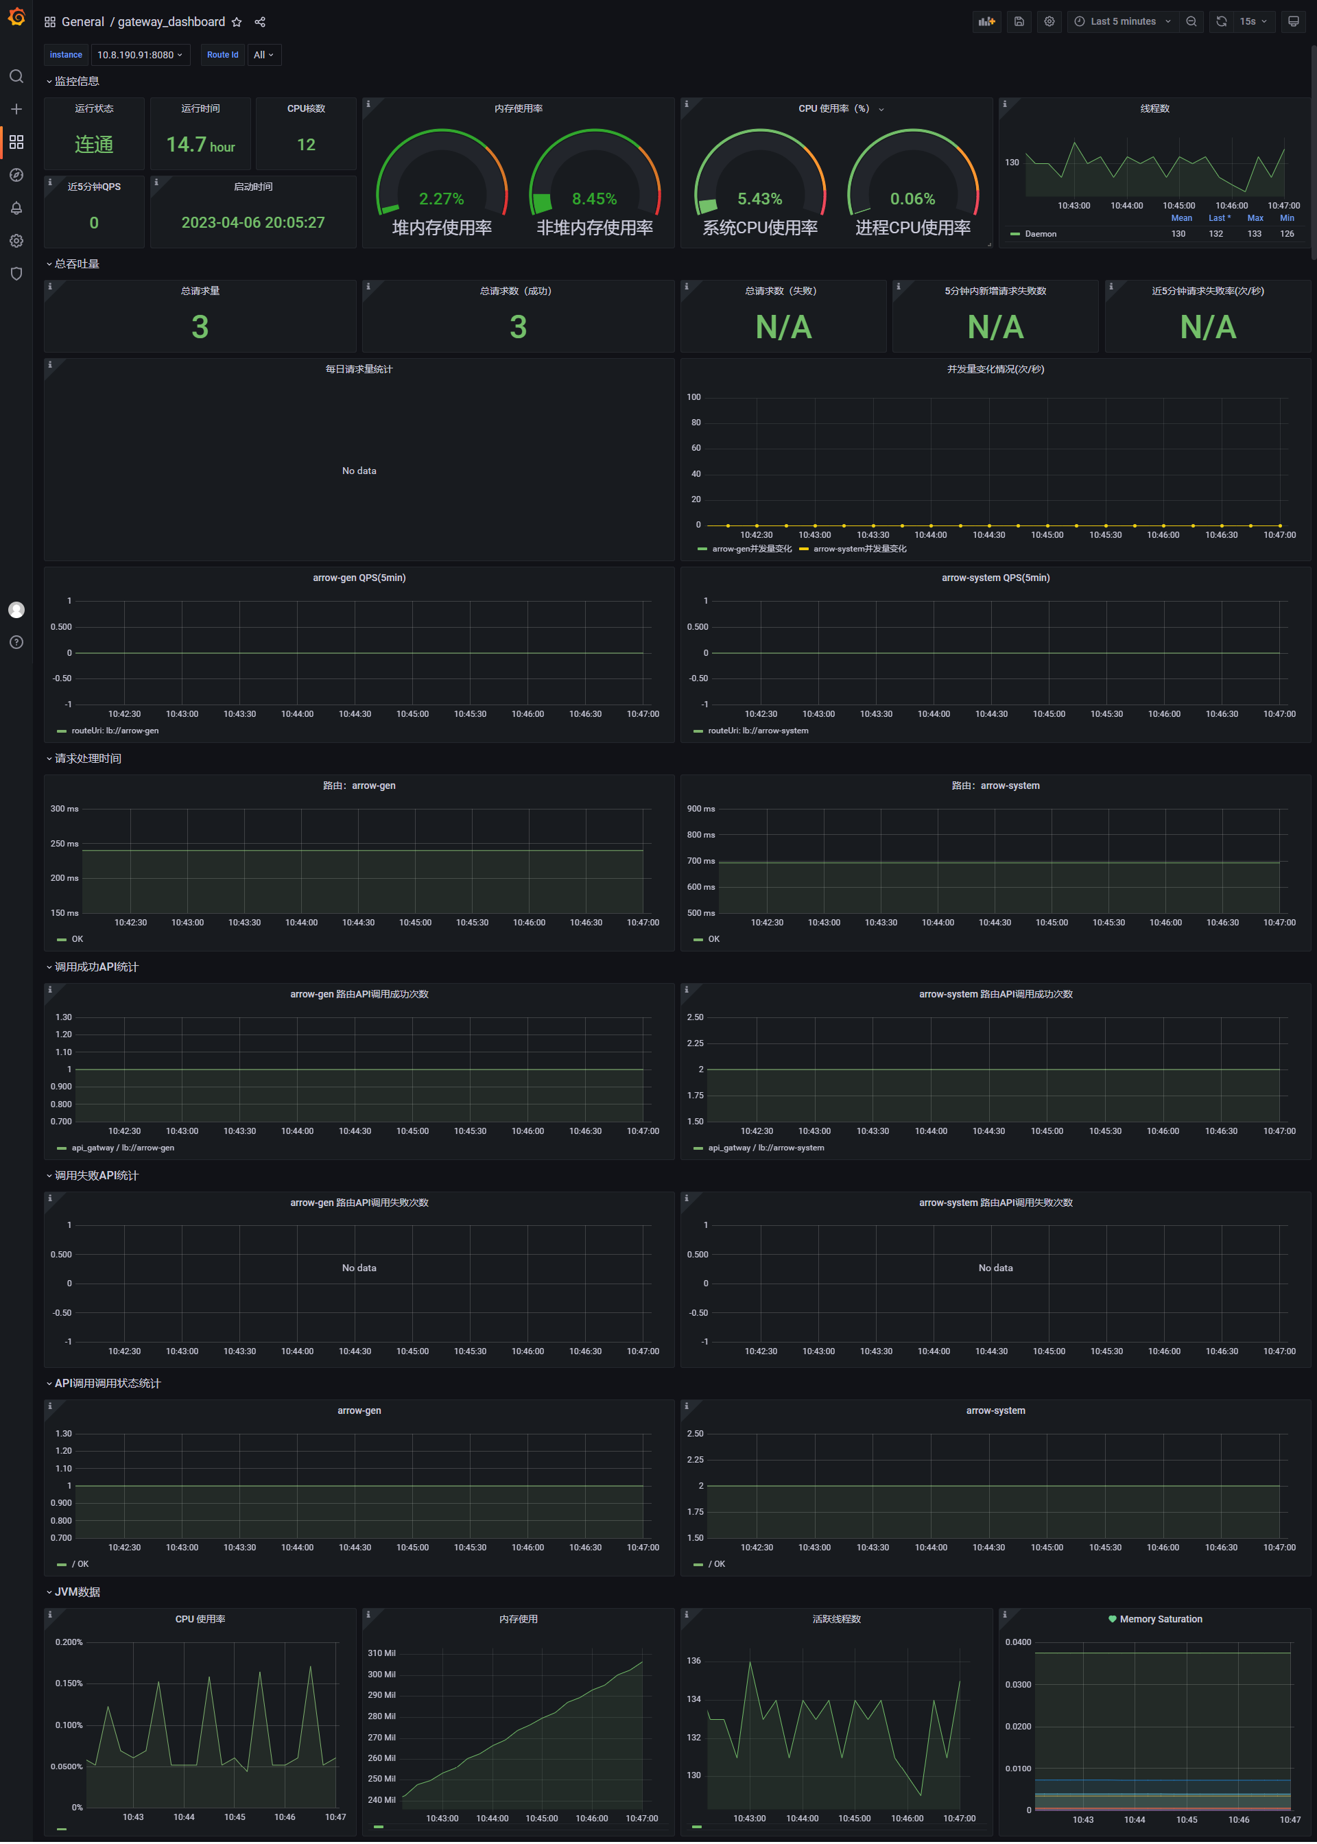Toggle api_gatway / lb://arrow-system legend series

tap(766, 1148)
